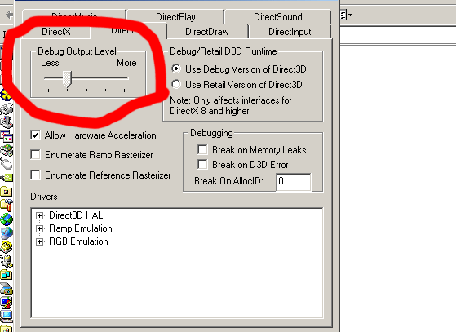Click the folder with hammer tools icon
The height and width of the screenshot is (332, 456).
(x=7, y=205)
